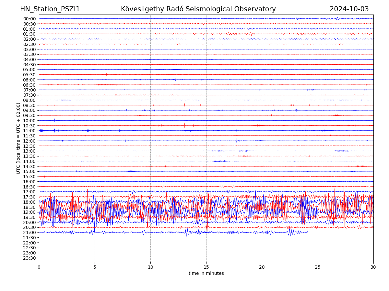The image size is (389, 291).
Task: Click the 2024-10-03 date label
Action: (349, 9)
